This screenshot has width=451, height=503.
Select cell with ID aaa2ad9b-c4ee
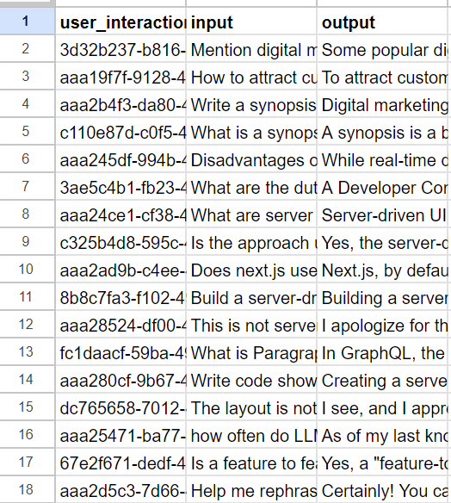(x=120, y=270)
